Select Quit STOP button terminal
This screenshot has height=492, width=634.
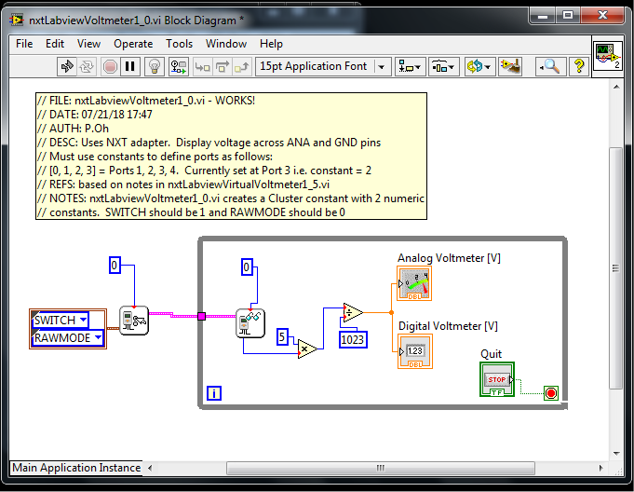(497, 379)
